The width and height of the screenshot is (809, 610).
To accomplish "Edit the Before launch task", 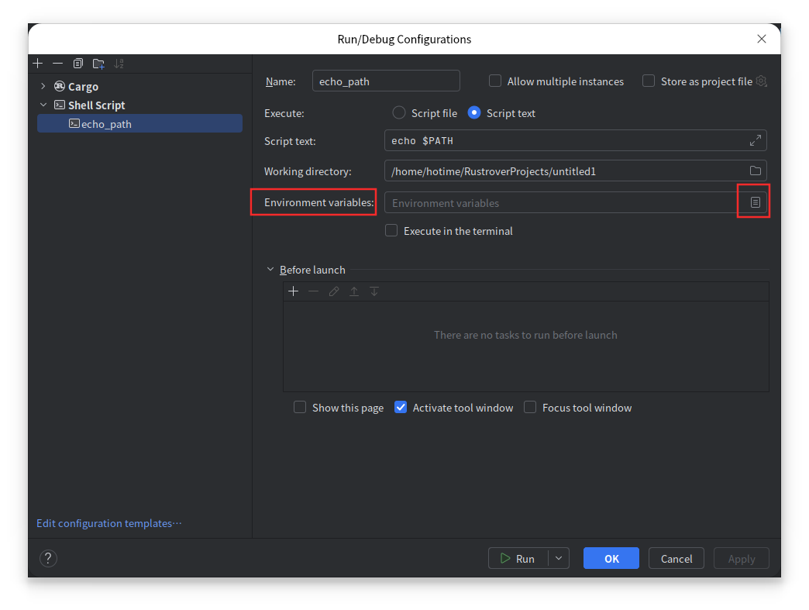I will [x=334, y=291].
